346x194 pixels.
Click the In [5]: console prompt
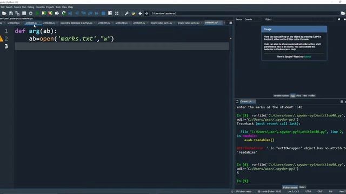pos(243,181)
